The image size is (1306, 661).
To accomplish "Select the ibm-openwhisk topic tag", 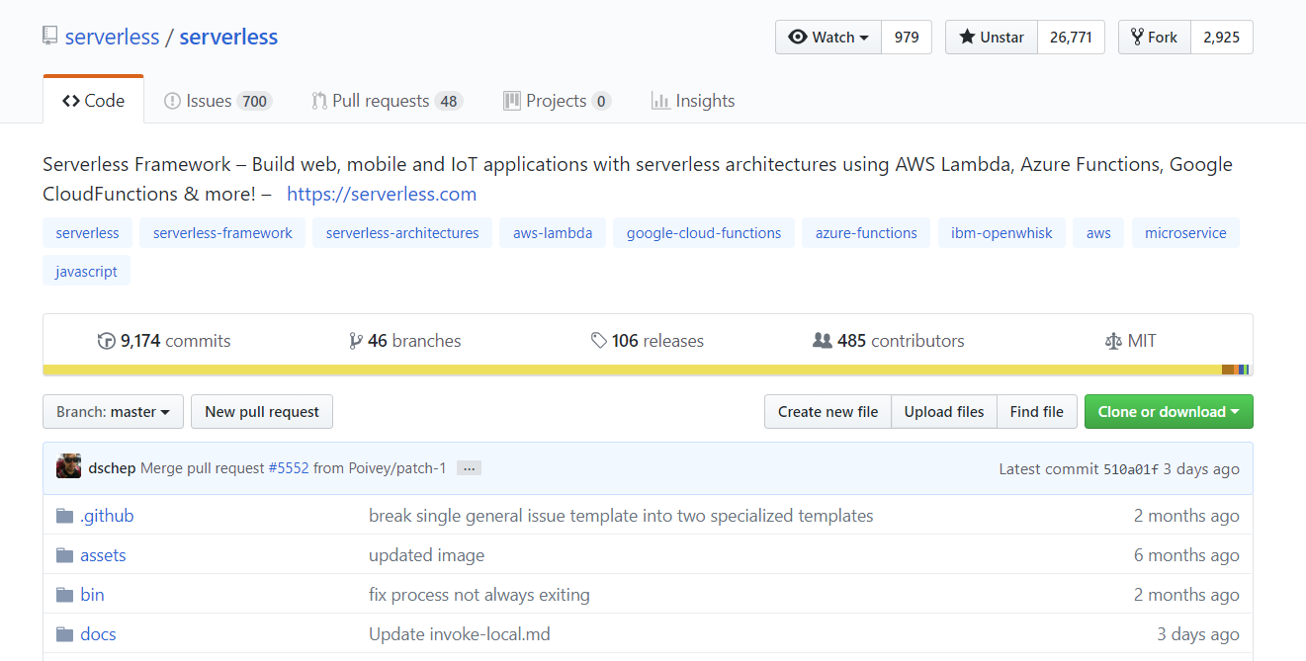I will point(1001,233).
